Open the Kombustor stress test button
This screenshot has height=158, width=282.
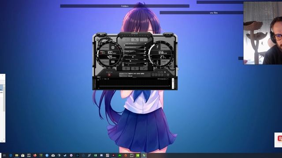click(x=126, y=40)
